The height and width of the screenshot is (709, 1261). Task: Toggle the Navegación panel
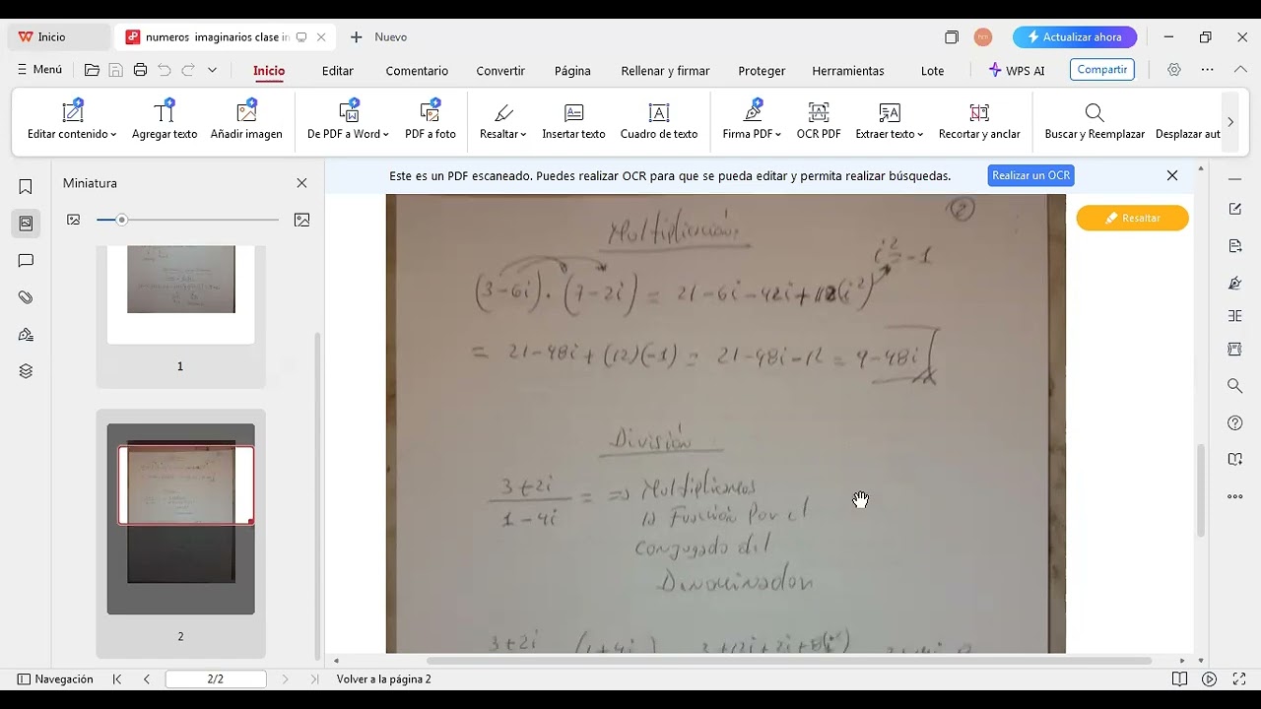(x=55, y=678)
